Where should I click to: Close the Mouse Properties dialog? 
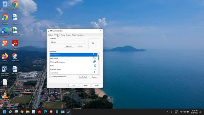tap(100, 31)
